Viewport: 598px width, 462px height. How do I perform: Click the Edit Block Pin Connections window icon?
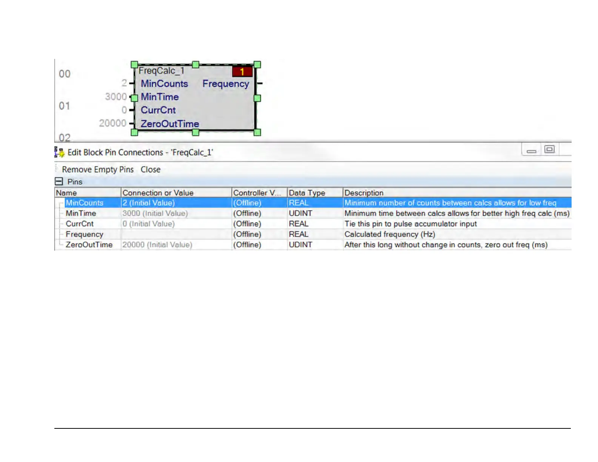pos(59,152)
